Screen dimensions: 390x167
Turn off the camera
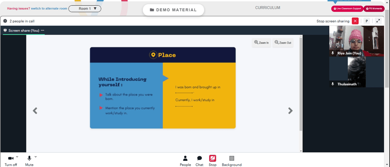[x=11, y=160]
